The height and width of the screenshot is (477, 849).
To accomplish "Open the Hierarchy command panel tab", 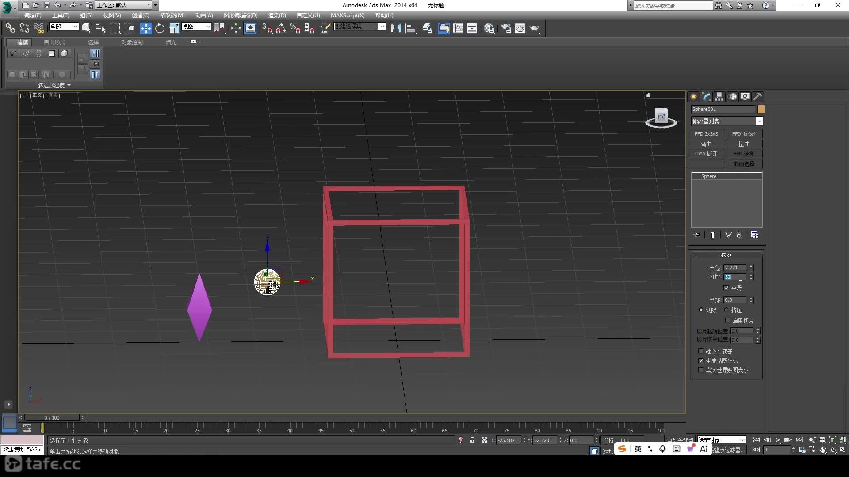I will 719,96.
